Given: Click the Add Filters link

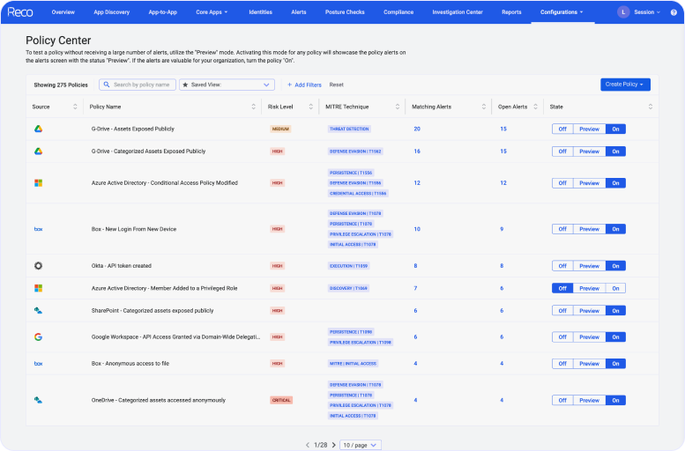Looking at the screenshot, I should click(304, 85).
